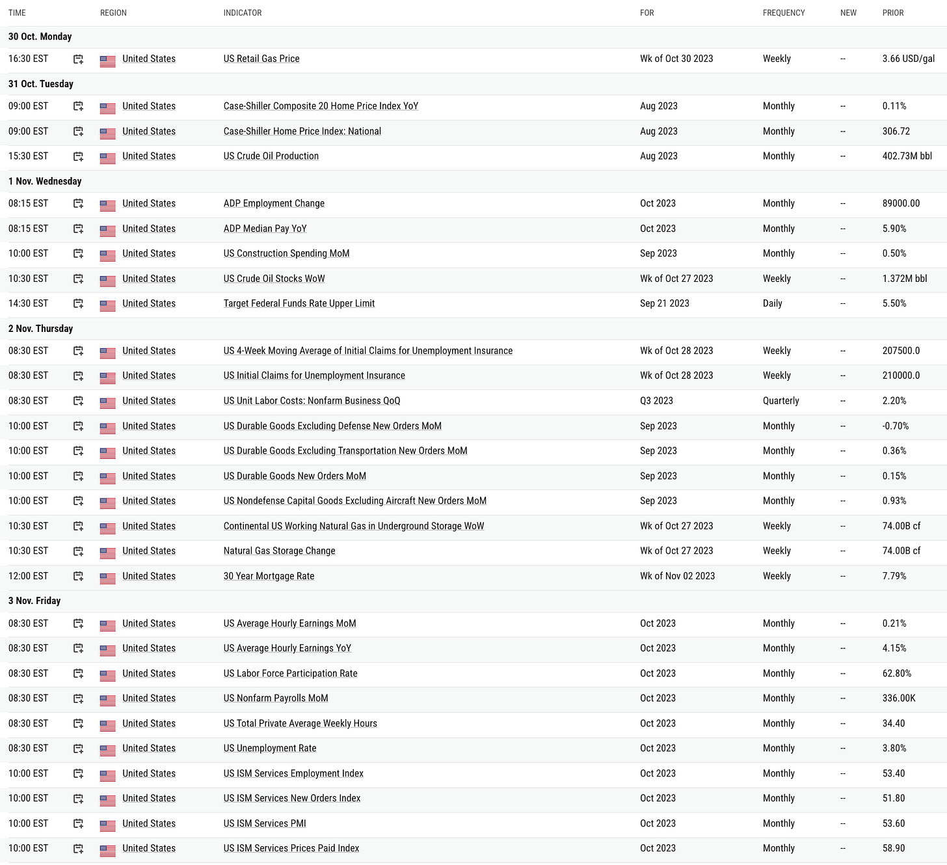Image resolution: width=947 pixels, height=865 pixels.
Task: Click United States link in Retail Gas Price row
Action: 149,59
